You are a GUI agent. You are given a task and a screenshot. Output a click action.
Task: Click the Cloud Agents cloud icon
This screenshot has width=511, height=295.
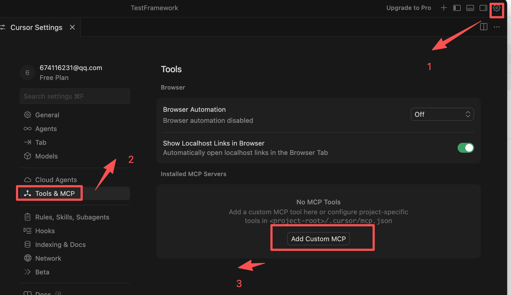[x=28, y=180]
